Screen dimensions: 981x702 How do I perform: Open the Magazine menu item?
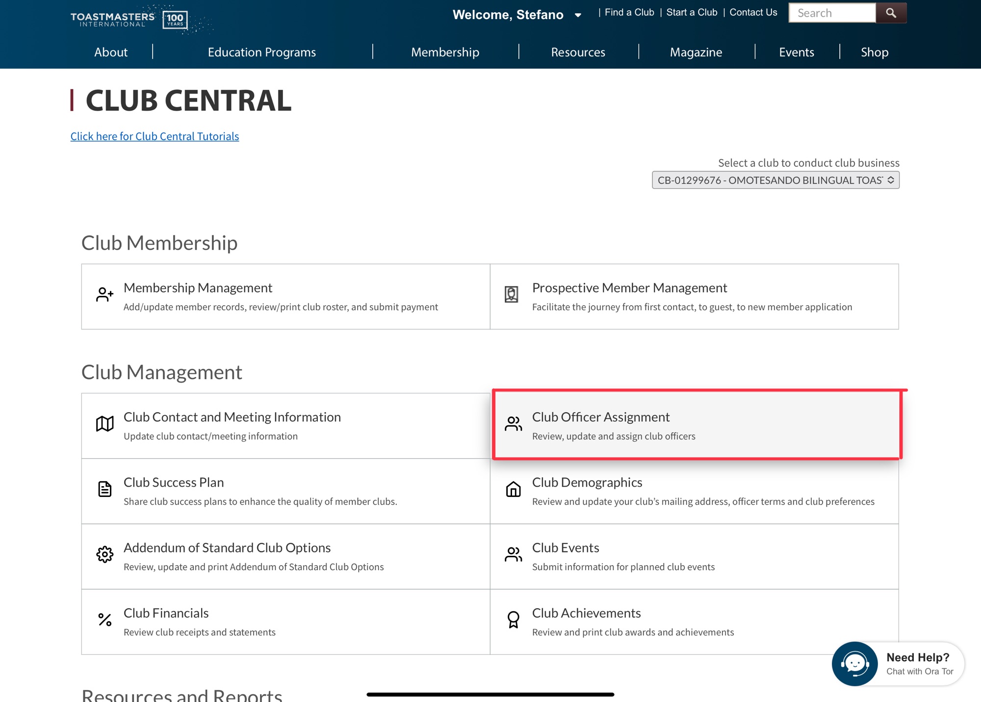pos(696,52)
